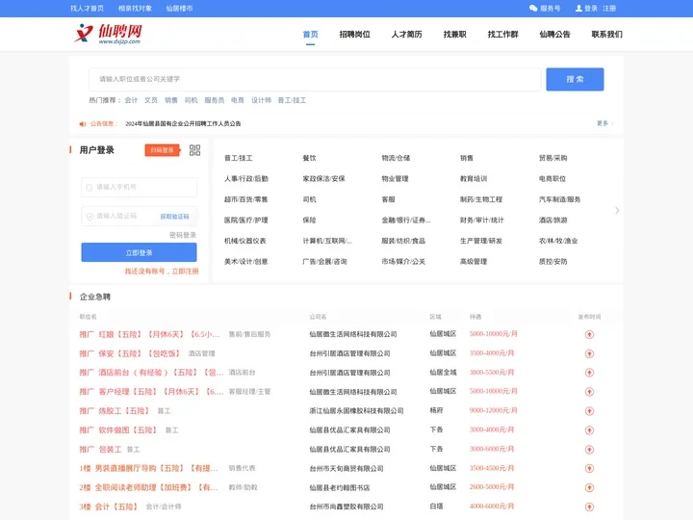Open 仙居楼市 top bar link
The width and height of the screenshot is (693, 520).
pyautogui.click(x=179, y=8)
